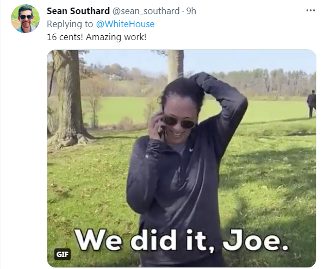Click the "Replying to" label

70,24
